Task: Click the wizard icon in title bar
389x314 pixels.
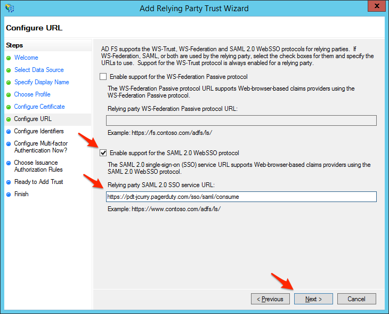Action: [10, 9]
